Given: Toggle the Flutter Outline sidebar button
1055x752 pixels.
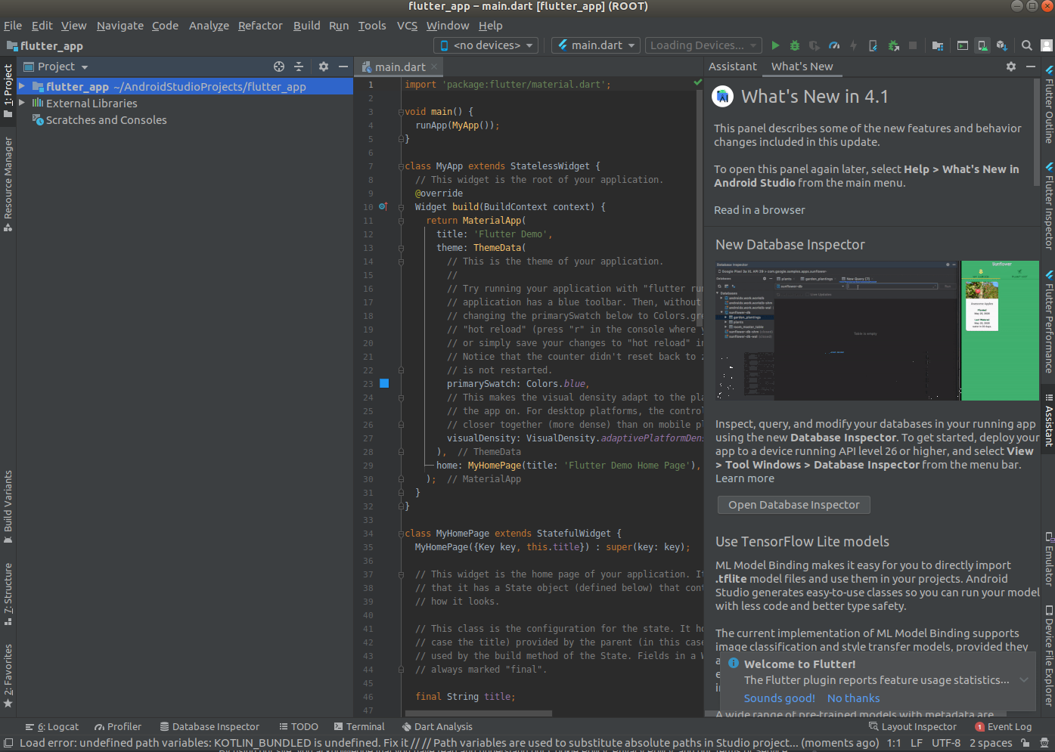Looking at the screenshot, I should click(1048, 105).
